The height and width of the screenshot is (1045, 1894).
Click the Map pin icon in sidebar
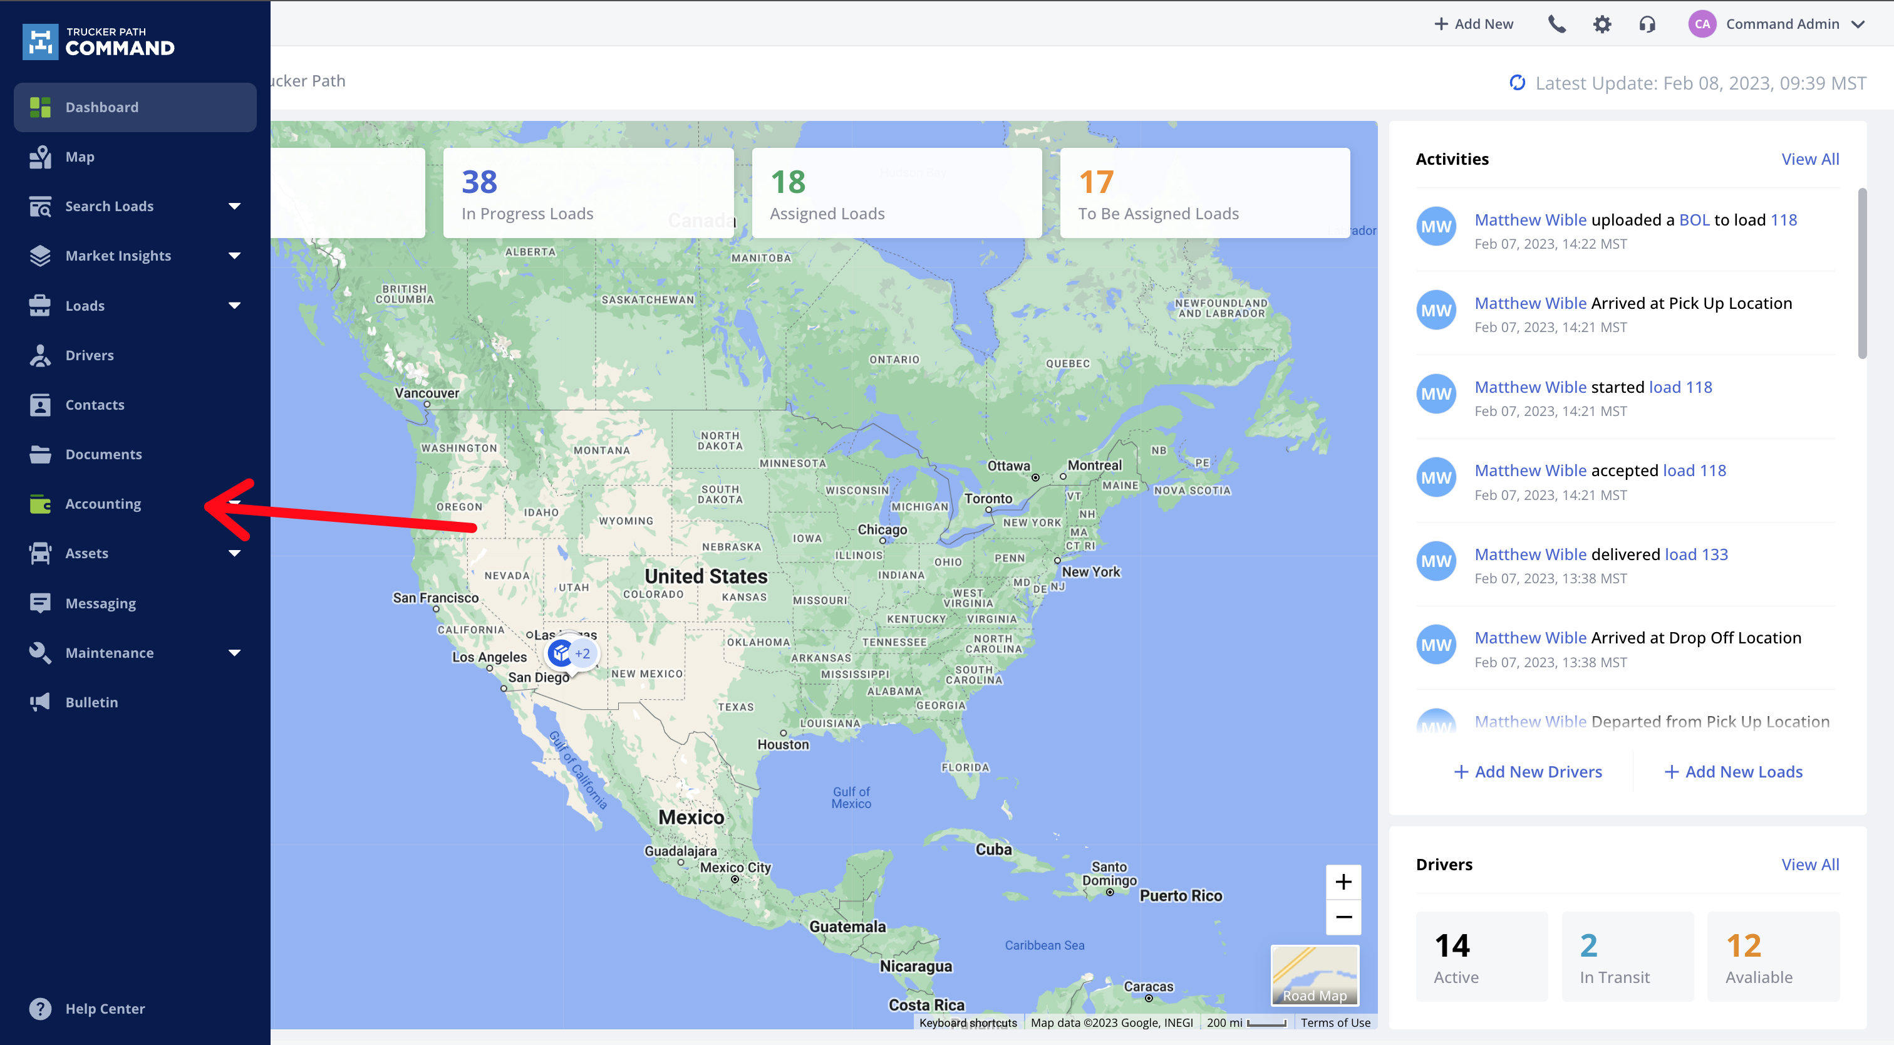(41, 157)
